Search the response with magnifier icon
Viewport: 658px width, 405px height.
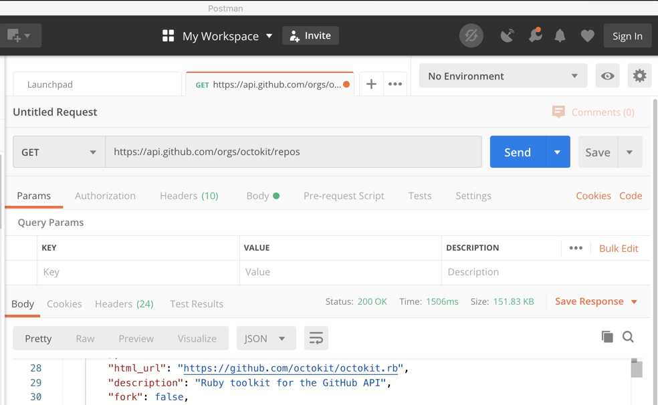tap(629, 337)
